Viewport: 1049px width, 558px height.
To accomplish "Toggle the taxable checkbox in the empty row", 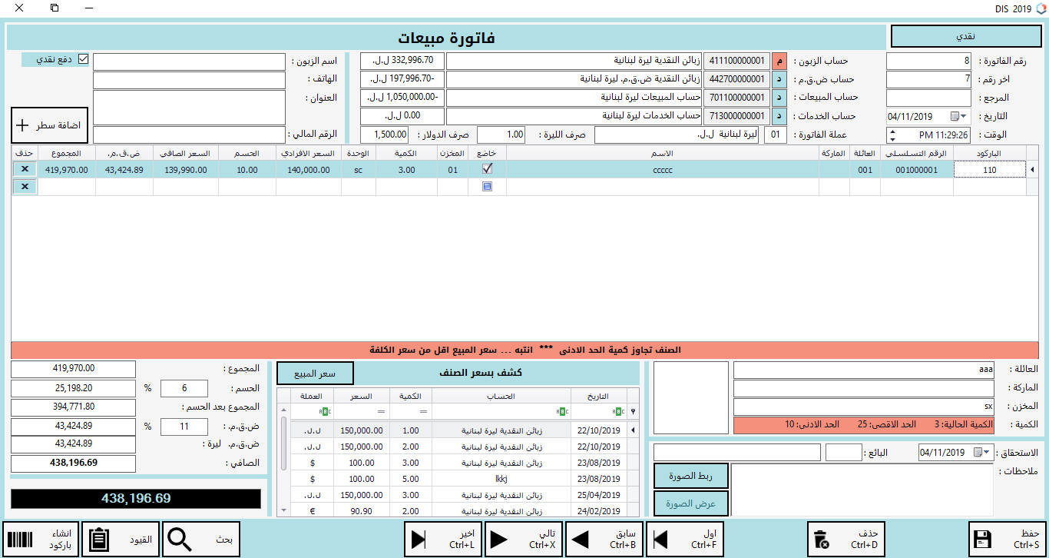I will (x=487, y=186).
